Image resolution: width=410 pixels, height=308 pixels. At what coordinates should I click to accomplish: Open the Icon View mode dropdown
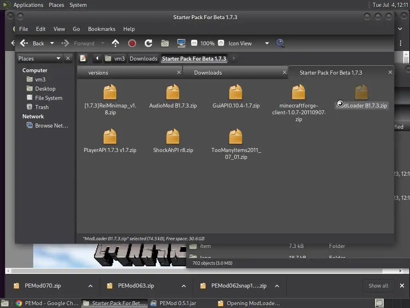(x=248, y=43)
